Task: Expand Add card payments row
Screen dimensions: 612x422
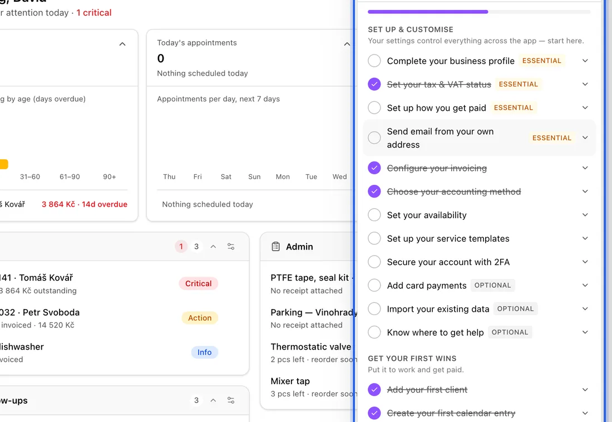Action: [x=585, y=285]
